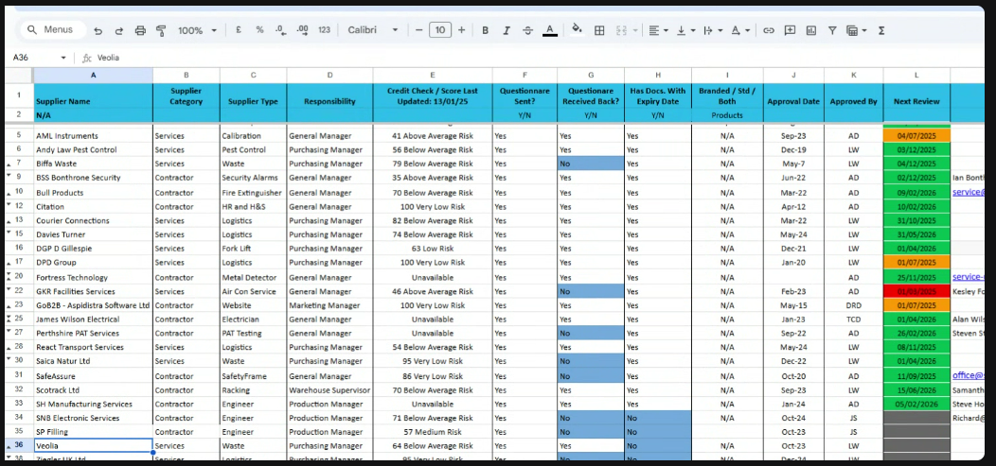Toggle row group arrow beside row 30
Image resolution: width=996 pixels, height=466 pixels.
(9, 359)
